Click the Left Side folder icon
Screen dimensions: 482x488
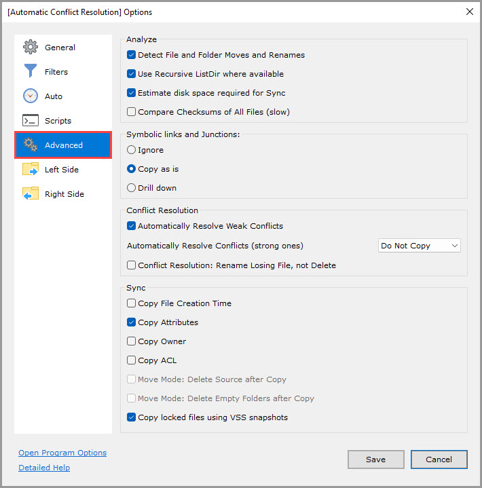[30, 169]
